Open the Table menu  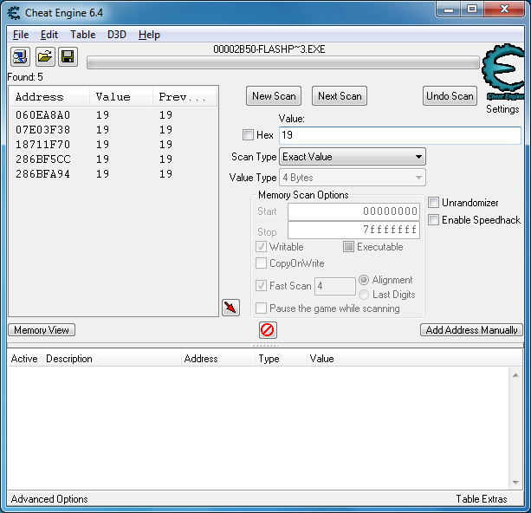coord(83,35)
